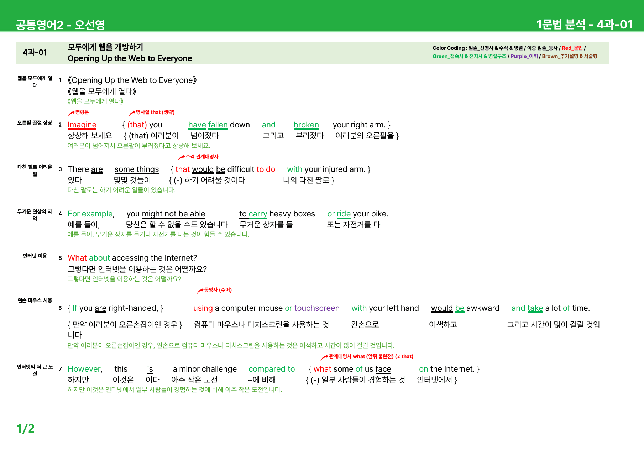Click the header title 1문법 분석 - 4과-01
This screenshot has width=644, height=455.
(585, 24)
